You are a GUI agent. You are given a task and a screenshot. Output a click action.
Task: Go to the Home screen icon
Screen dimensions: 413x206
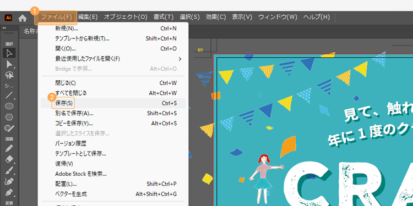tap(23, 18)
